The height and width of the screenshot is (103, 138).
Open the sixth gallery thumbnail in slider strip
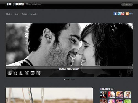click(38, 73)
